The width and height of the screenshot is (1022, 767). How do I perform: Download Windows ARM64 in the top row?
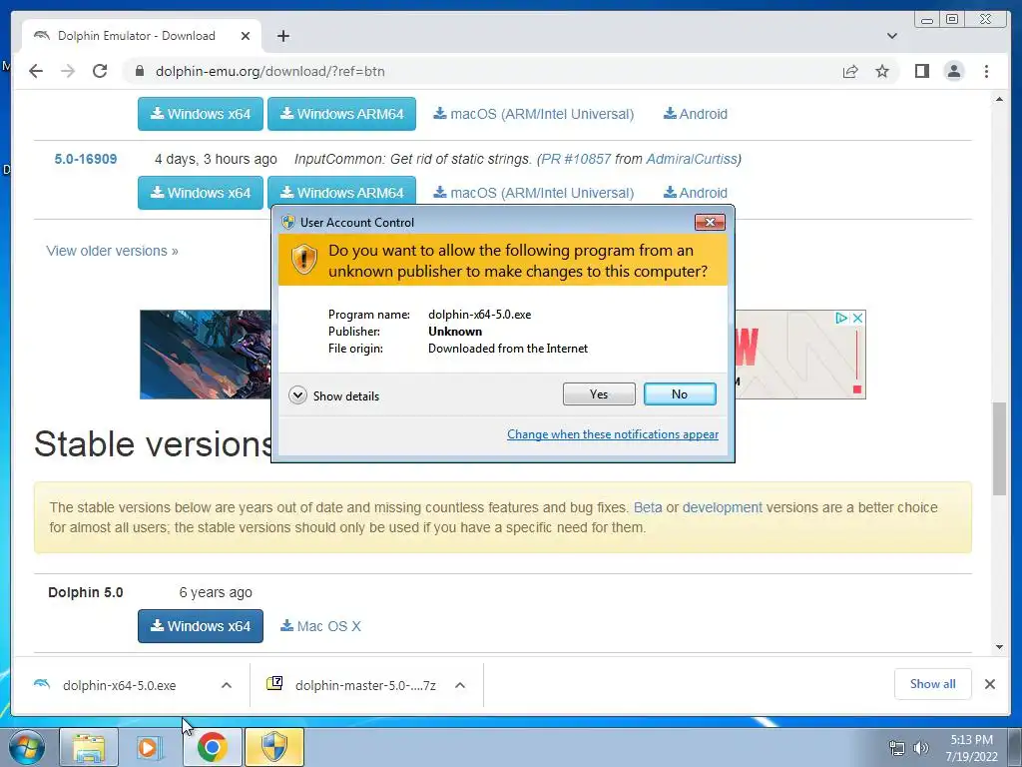coord(341,114)
